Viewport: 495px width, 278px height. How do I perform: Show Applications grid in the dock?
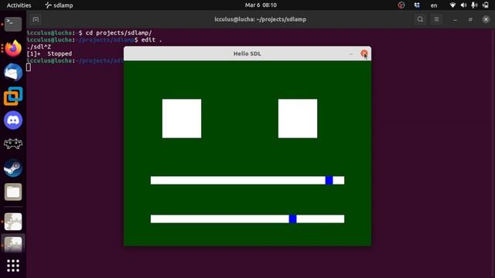13,266
